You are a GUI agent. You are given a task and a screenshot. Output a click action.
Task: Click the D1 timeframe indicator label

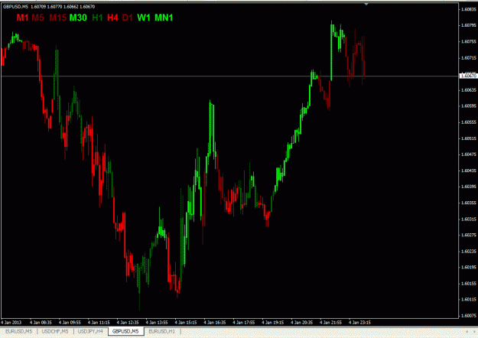tap(128, 18)
